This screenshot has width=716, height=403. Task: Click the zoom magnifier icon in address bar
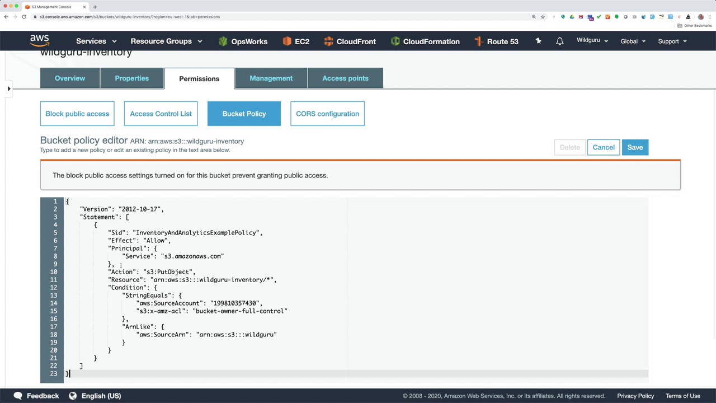point(534,17)
